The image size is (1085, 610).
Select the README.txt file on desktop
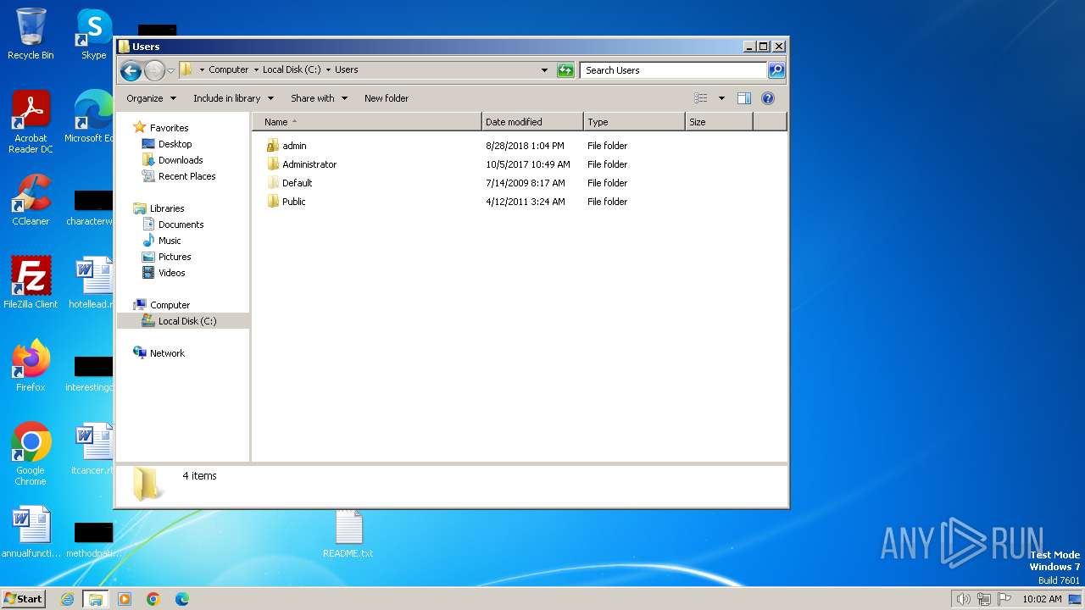tap(348, 535)
